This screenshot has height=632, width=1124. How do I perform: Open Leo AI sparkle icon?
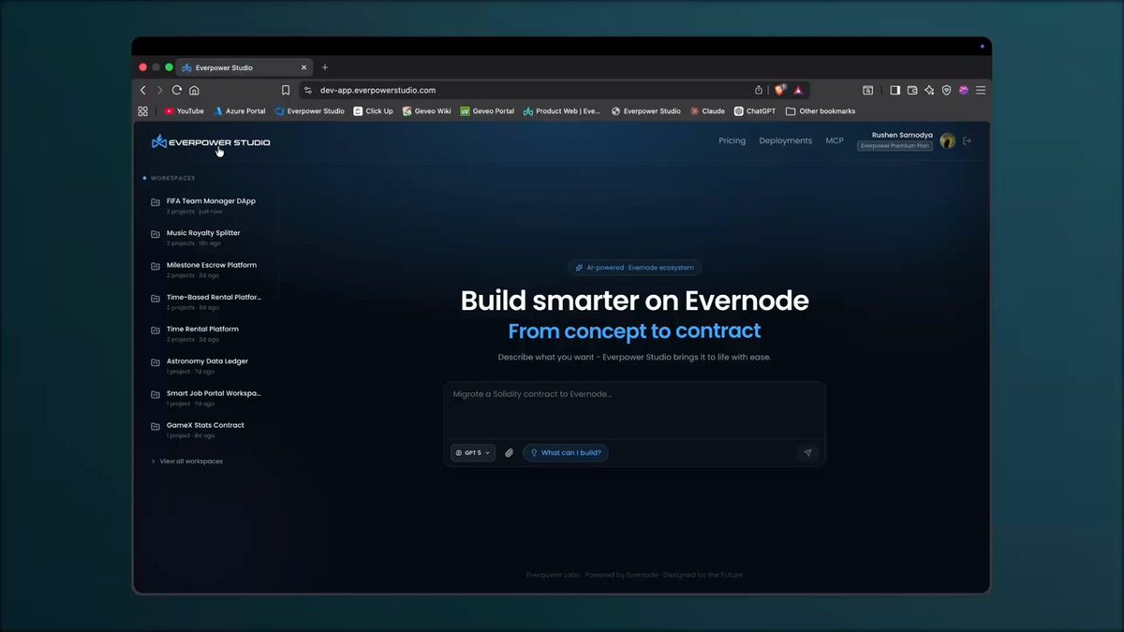click(x=929, y=90)
